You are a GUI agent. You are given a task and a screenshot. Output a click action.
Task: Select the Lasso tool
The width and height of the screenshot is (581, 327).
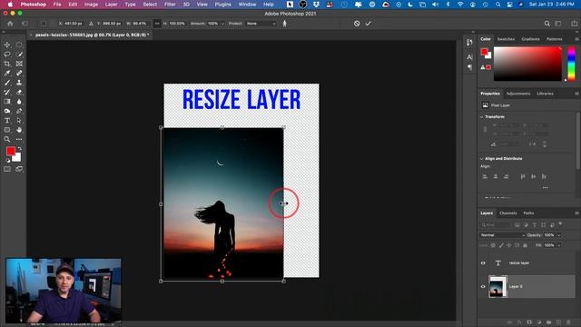click(7, 54)
